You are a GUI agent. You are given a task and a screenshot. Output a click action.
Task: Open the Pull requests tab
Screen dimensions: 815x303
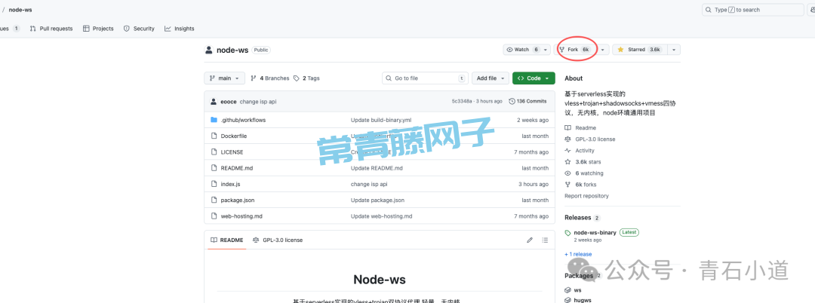[51, 29]
